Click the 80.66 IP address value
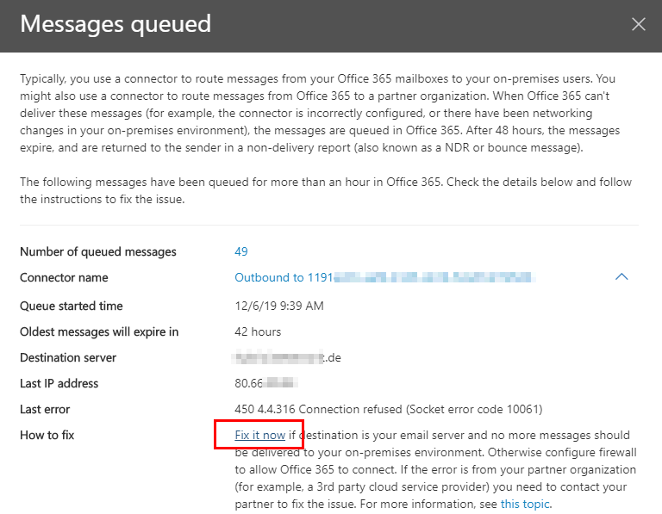The height and width of the screenshot is (514, 662). coord(266,383)
